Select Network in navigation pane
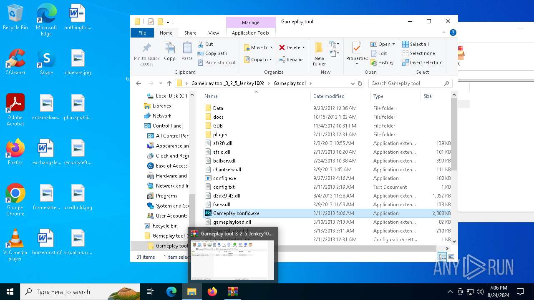The height and width of the screenshot is (300, 534). pyautogui.click(x=161, y=116)
